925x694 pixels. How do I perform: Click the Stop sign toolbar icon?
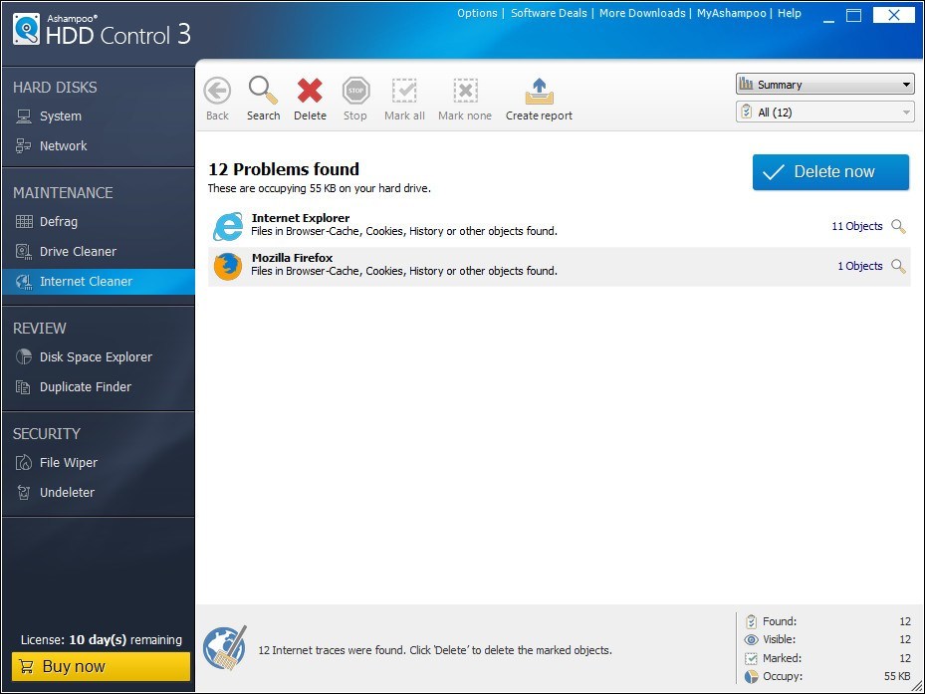355,91
